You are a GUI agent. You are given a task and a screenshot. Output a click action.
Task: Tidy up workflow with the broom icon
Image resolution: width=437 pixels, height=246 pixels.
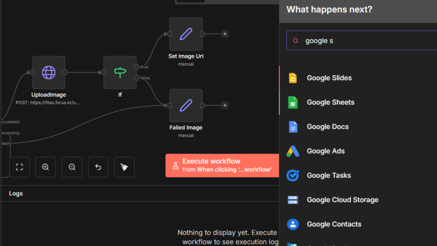click(x=124, y=167)
